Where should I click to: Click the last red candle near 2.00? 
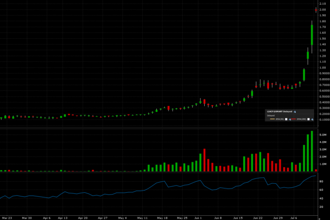pyautogui.click(x=316, y=9)
